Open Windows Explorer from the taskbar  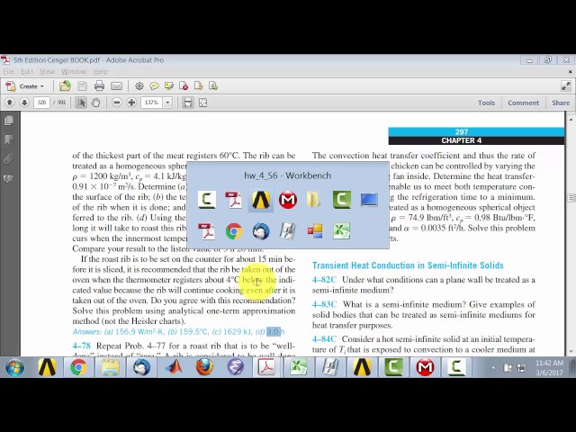point(110,367)
